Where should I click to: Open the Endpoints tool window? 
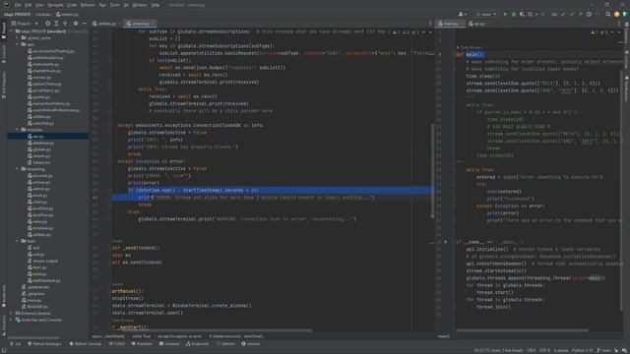tap(197, 344)
